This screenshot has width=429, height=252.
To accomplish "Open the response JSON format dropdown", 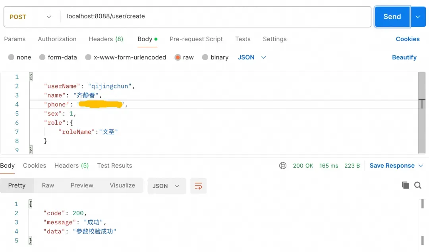I will [x=166, y=186].
